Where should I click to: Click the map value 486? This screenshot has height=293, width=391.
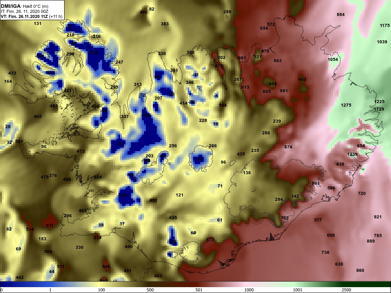(143, 12)
